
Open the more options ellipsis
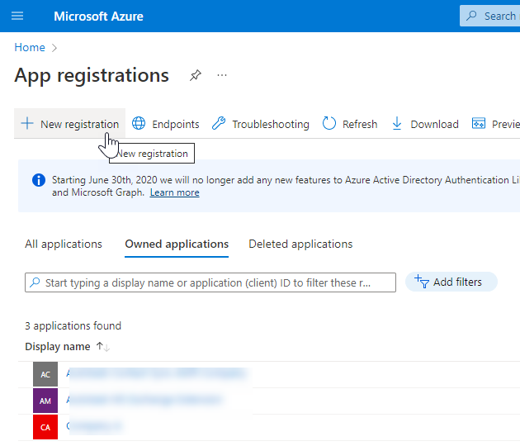[222, 75]
